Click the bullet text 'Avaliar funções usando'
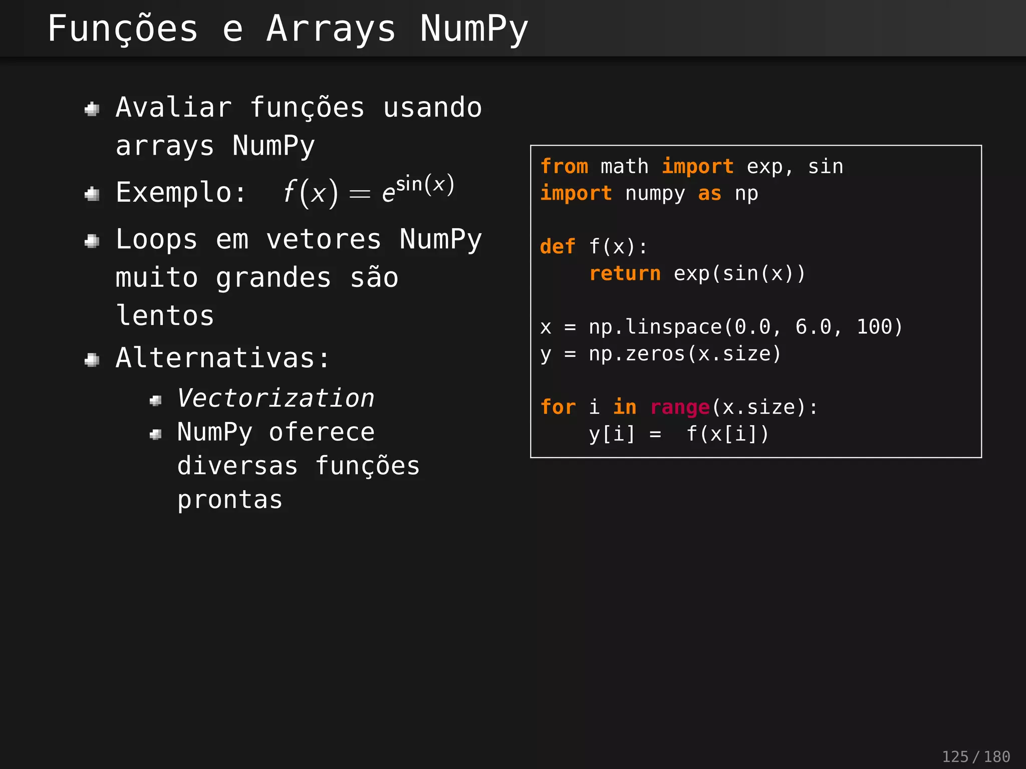Screen dimensions: 1026x769 click(x=299, y=108)
